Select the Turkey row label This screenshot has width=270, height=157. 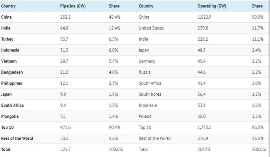(x=7, y=39)
